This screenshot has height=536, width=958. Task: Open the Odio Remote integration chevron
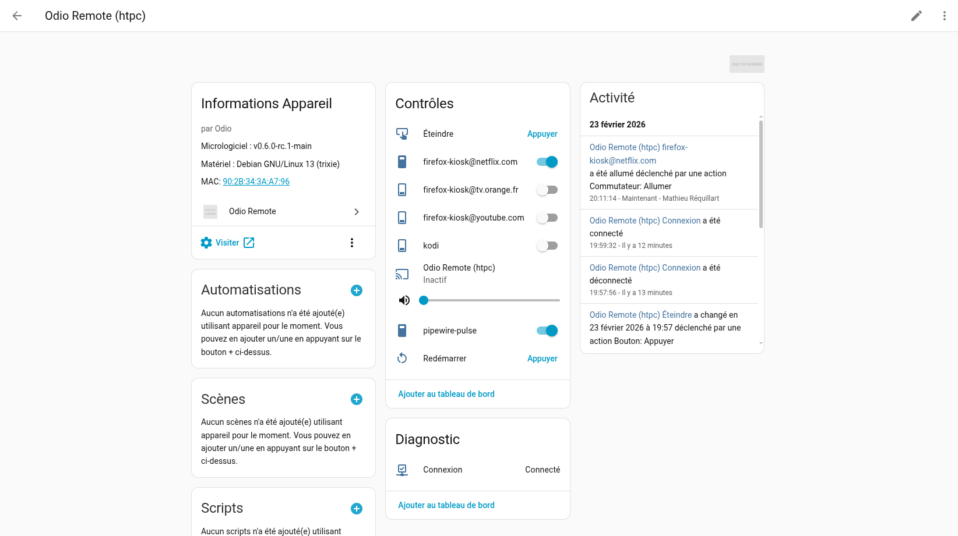357,212
